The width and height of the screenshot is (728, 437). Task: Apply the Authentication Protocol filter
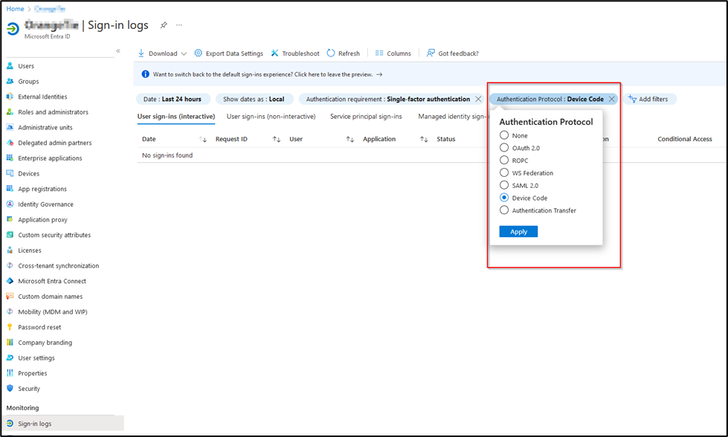pyautogui.click(x=518, y=231)
